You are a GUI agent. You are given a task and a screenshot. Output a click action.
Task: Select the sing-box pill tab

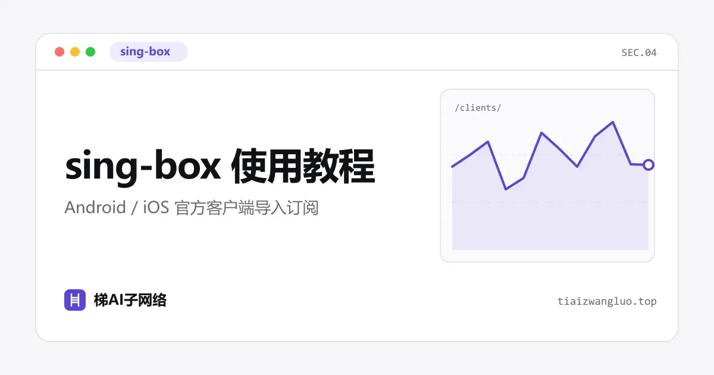coord(149,52)
